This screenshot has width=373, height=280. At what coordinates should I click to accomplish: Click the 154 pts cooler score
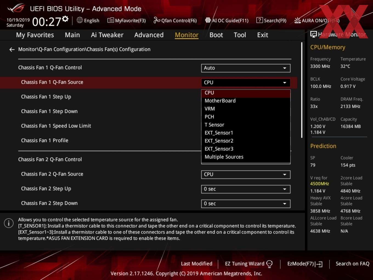[x=348, y=165]
